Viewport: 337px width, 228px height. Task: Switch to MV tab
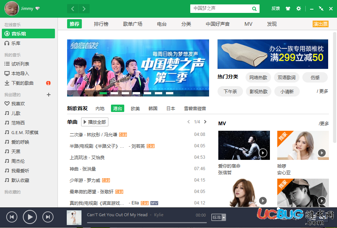(x=248, y=24)
